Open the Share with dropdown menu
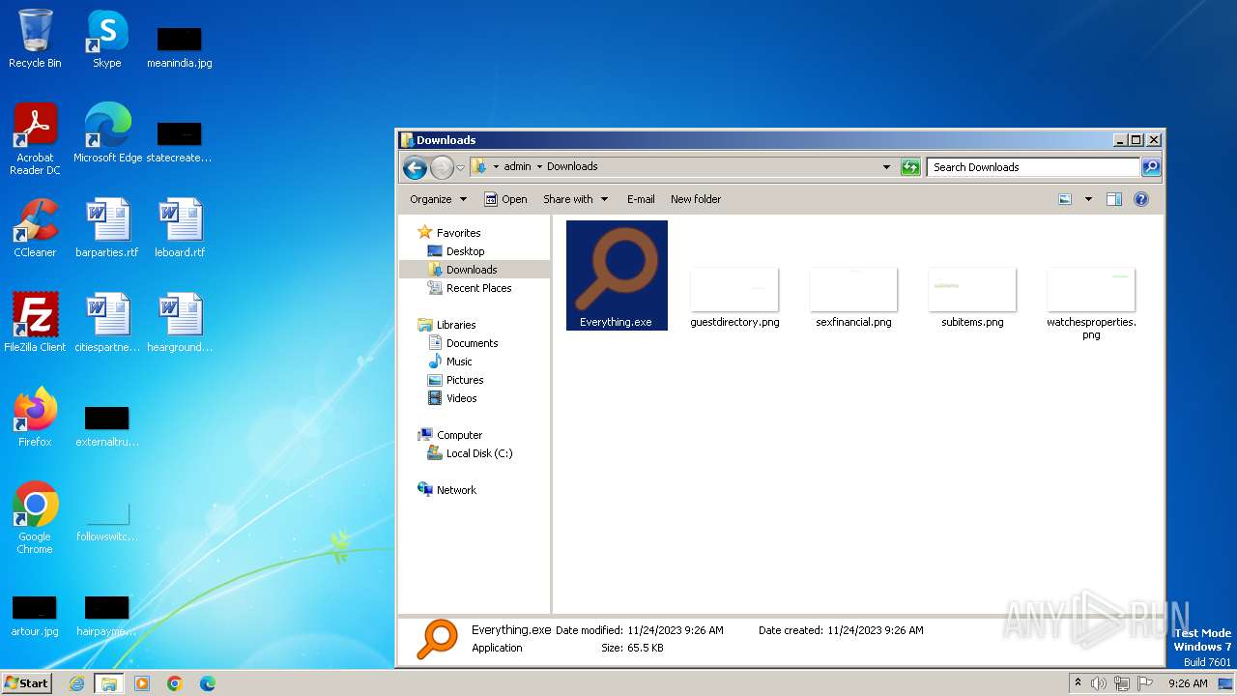Screen dimensions: 1237x696 coord(575,199)
